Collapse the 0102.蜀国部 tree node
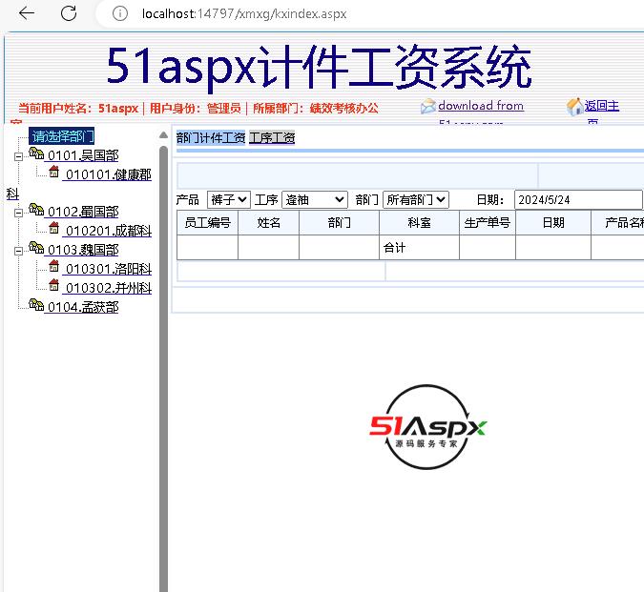The image size is (644, 592). click(18, 213)
